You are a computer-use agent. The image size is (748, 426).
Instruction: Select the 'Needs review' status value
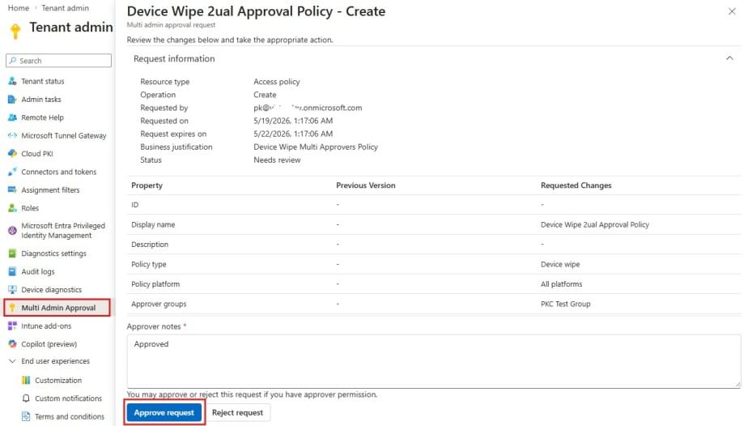coord(277,160)
